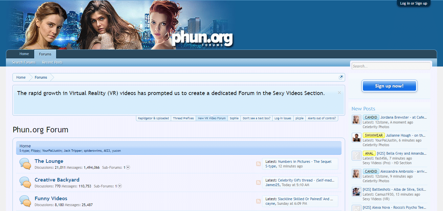Open avatar next to Julianne Hough post
Image resolution: width=443 pixels, height=211 pixels.
(x=357, y=138)
